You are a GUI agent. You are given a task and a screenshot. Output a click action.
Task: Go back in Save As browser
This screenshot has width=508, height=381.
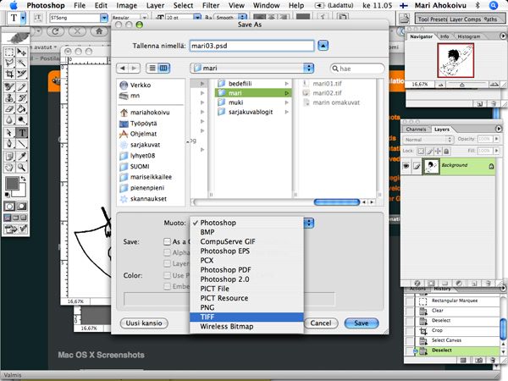coord(122,68)
